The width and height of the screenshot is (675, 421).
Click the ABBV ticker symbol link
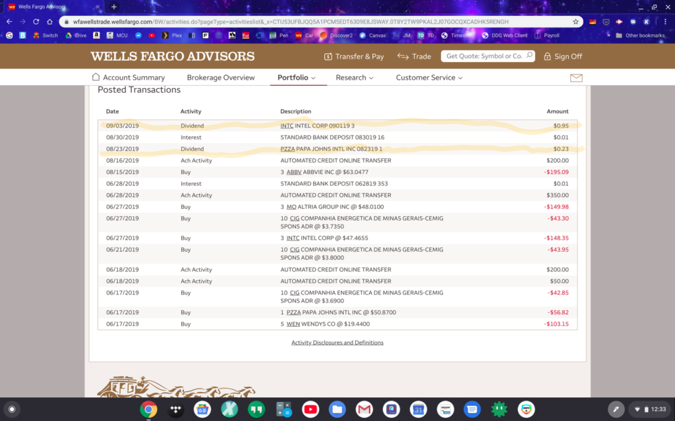[x=293, y=172]
